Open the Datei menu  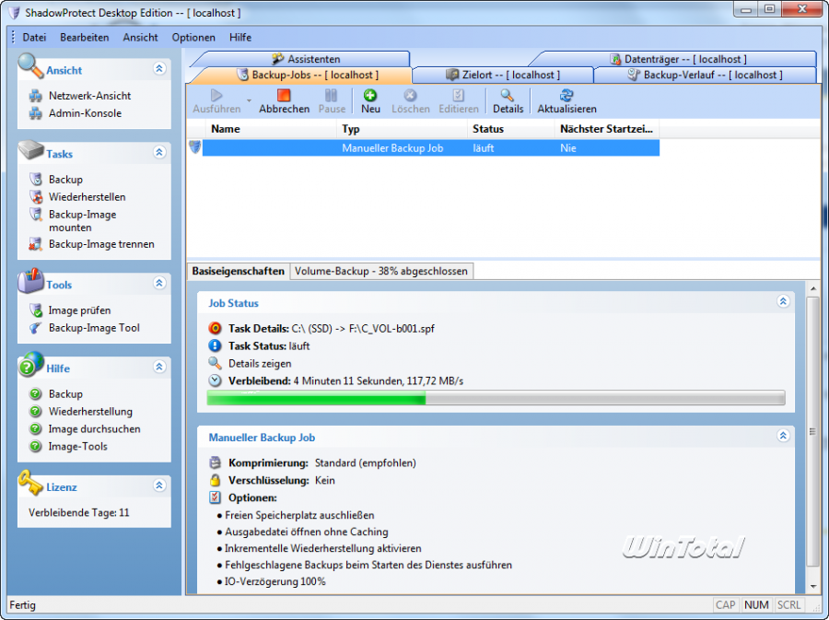pos(34,38)
